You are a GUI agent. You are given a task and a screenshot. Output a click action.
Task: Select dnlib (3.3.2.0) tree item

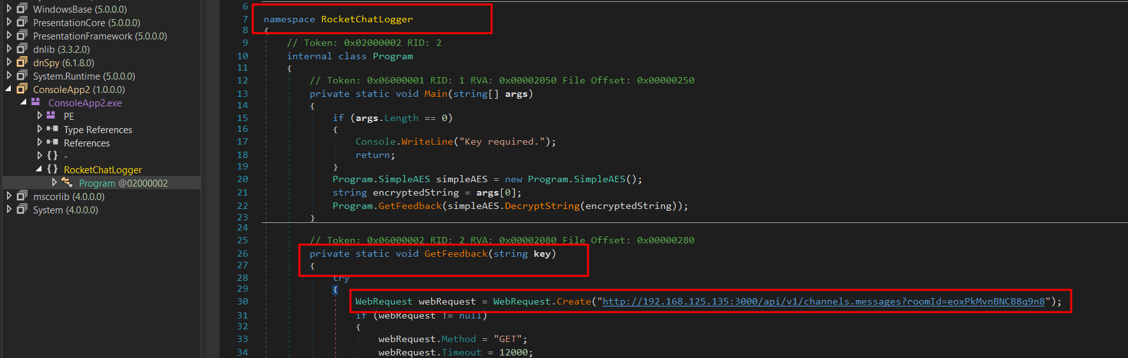61,50
